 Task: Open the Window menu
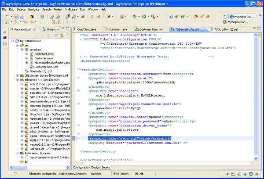tap(93, 9)
